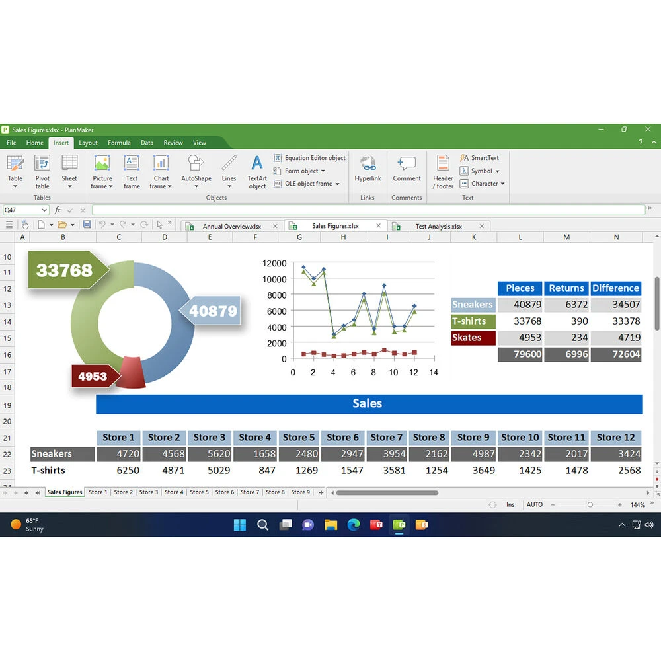Toggle the Ins insert mode indicator
The width and height of the screenshot is (661, 661).
[x=510, y=504]
